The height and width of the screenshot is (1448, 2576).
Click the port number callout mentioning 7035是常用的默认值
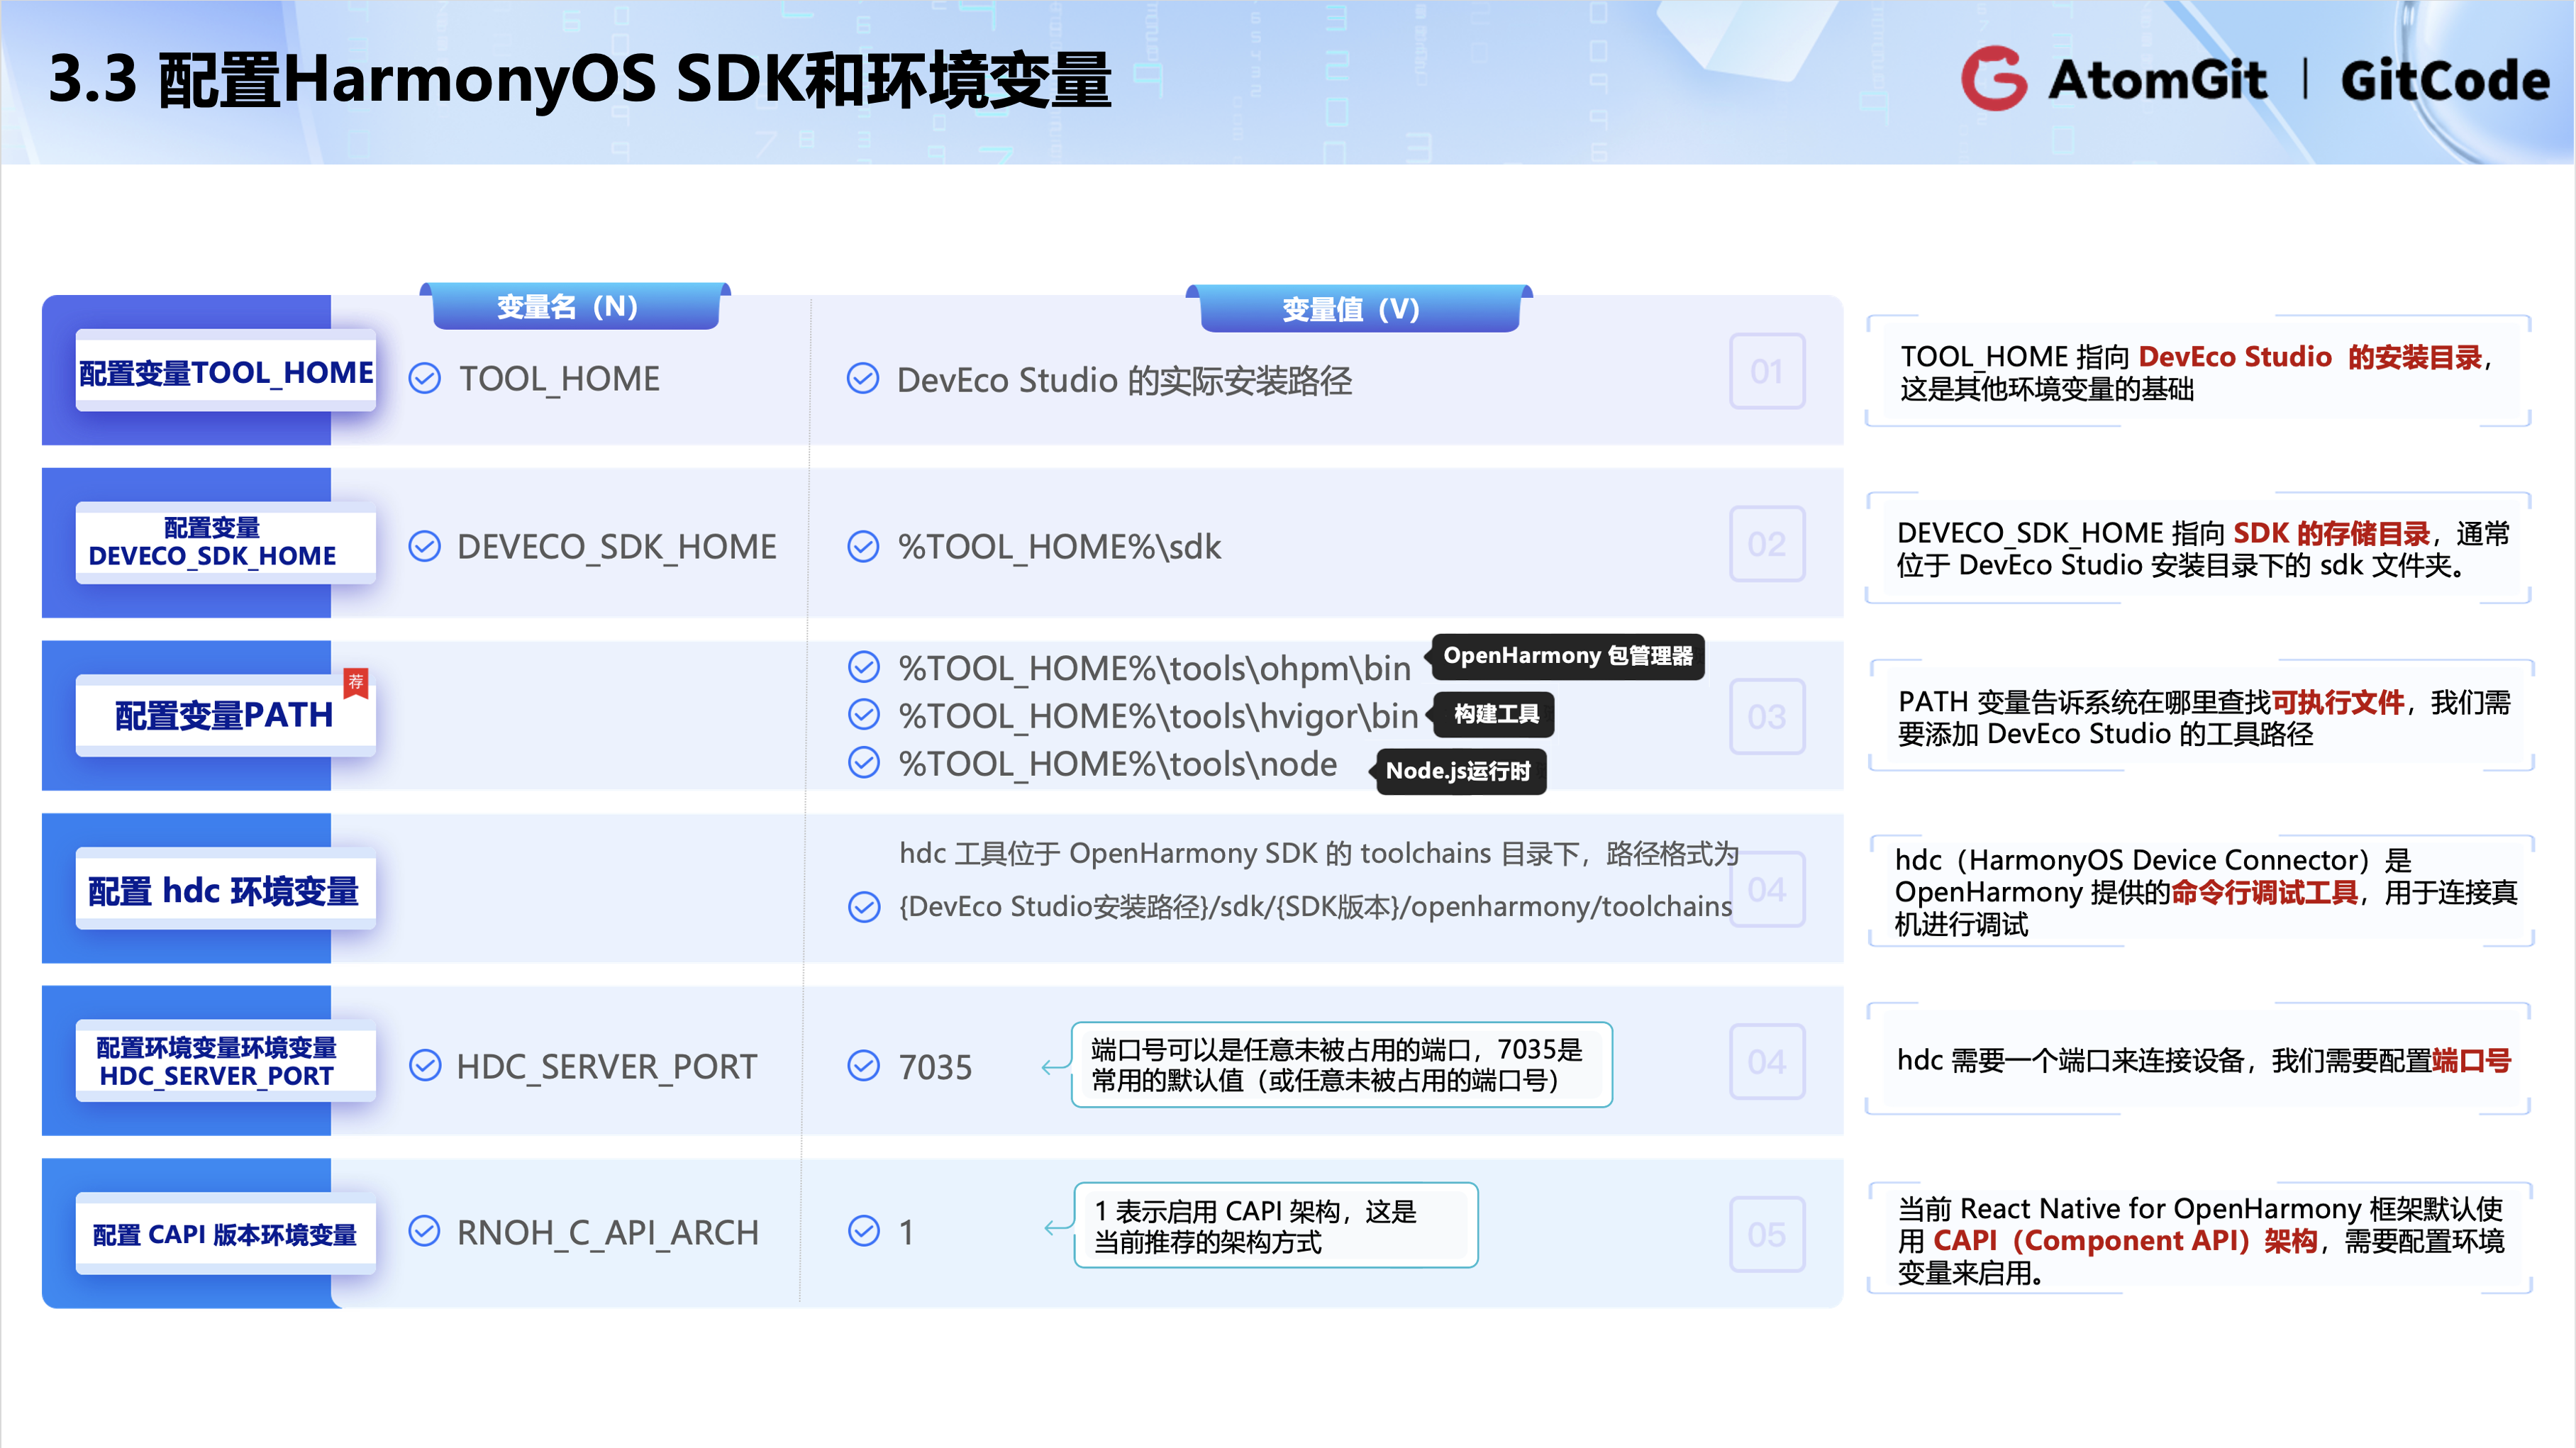tap(1342, 1065)
